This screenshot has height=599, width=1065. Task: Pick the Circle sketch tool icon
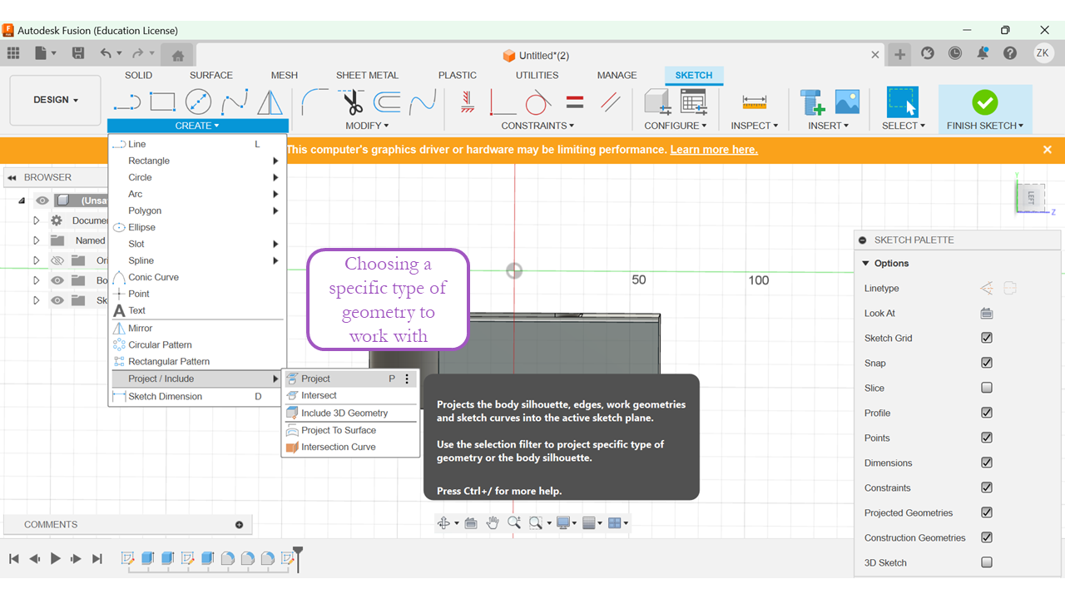click(198, 102)
